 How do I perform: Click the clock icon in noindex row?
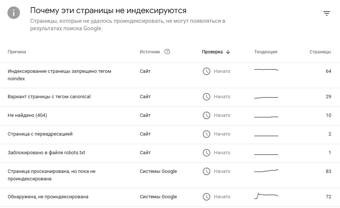click(206, 71)
